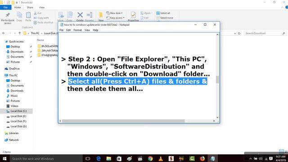The image size is (288, 162).
Task: Select Downloads under Quick access
Action: coord(17,52)
